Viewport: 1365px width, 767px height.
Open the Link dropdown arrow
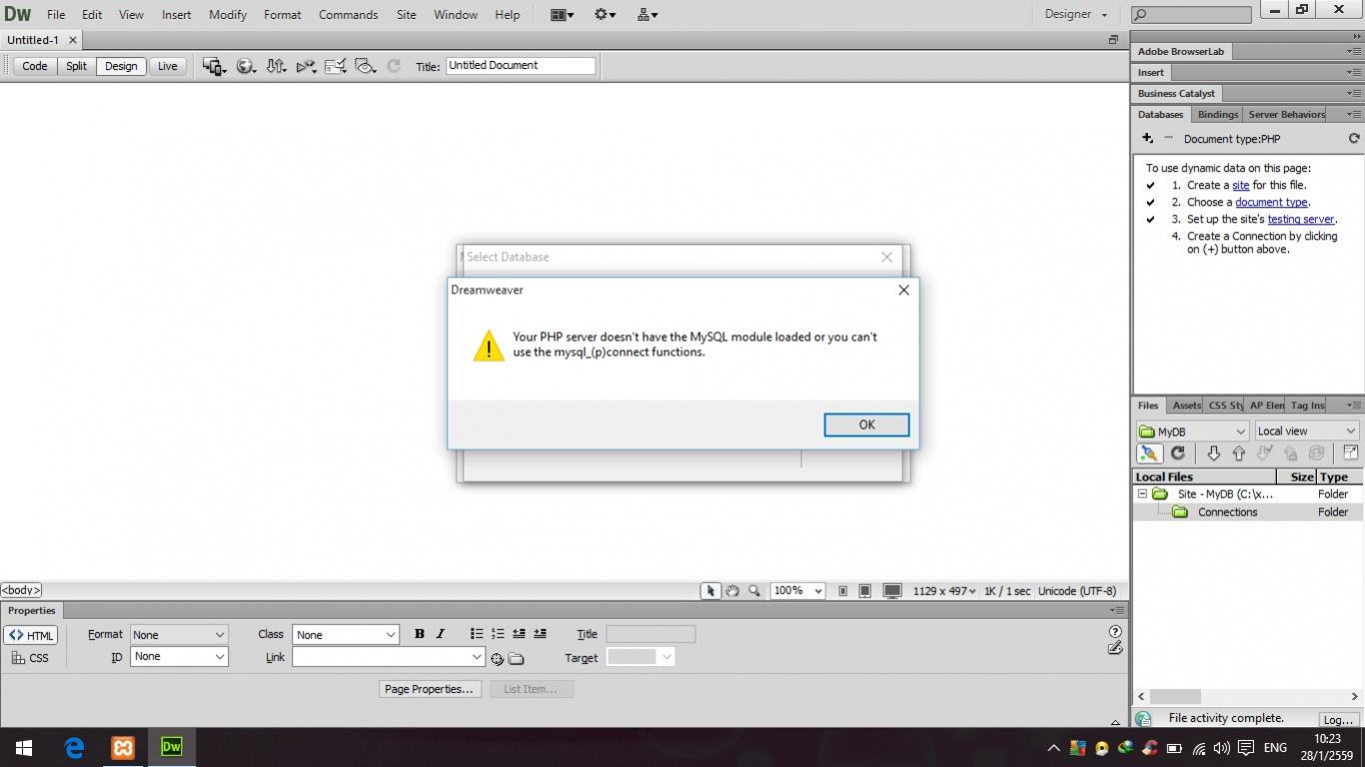pyautogui.click(x=477, y=657)
